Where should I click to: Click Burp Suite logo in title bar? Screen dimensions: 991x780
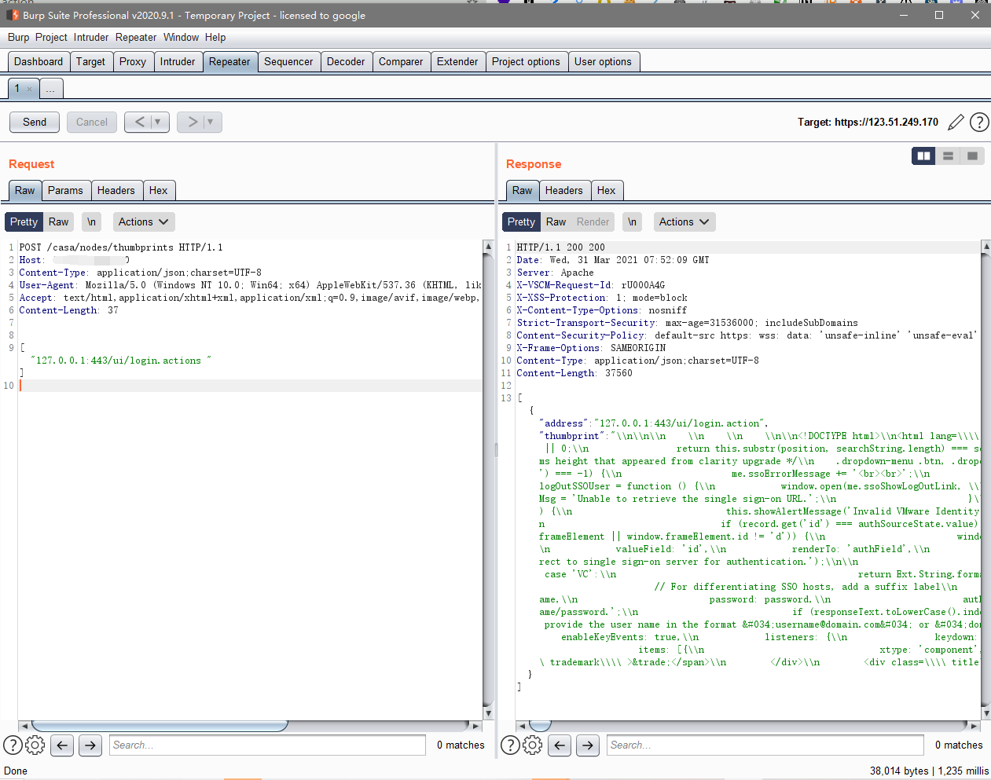pyautogui.click(x=12, y=15)
